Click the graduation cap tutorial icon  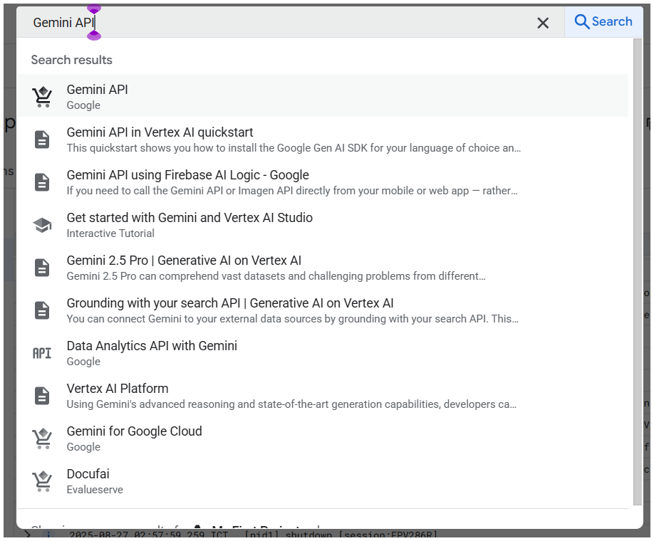click(42, 226)
